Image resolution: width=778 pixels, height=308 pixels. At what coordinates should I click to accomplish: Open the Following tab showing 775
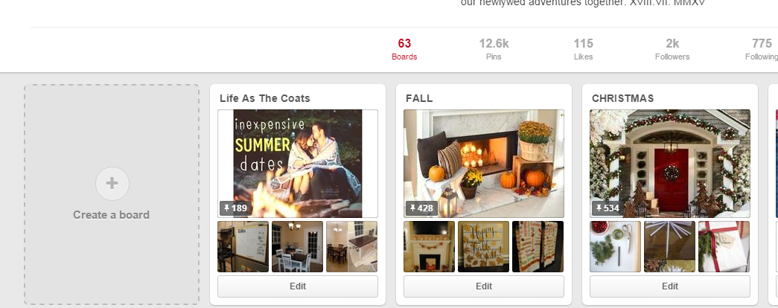(762, 49)
